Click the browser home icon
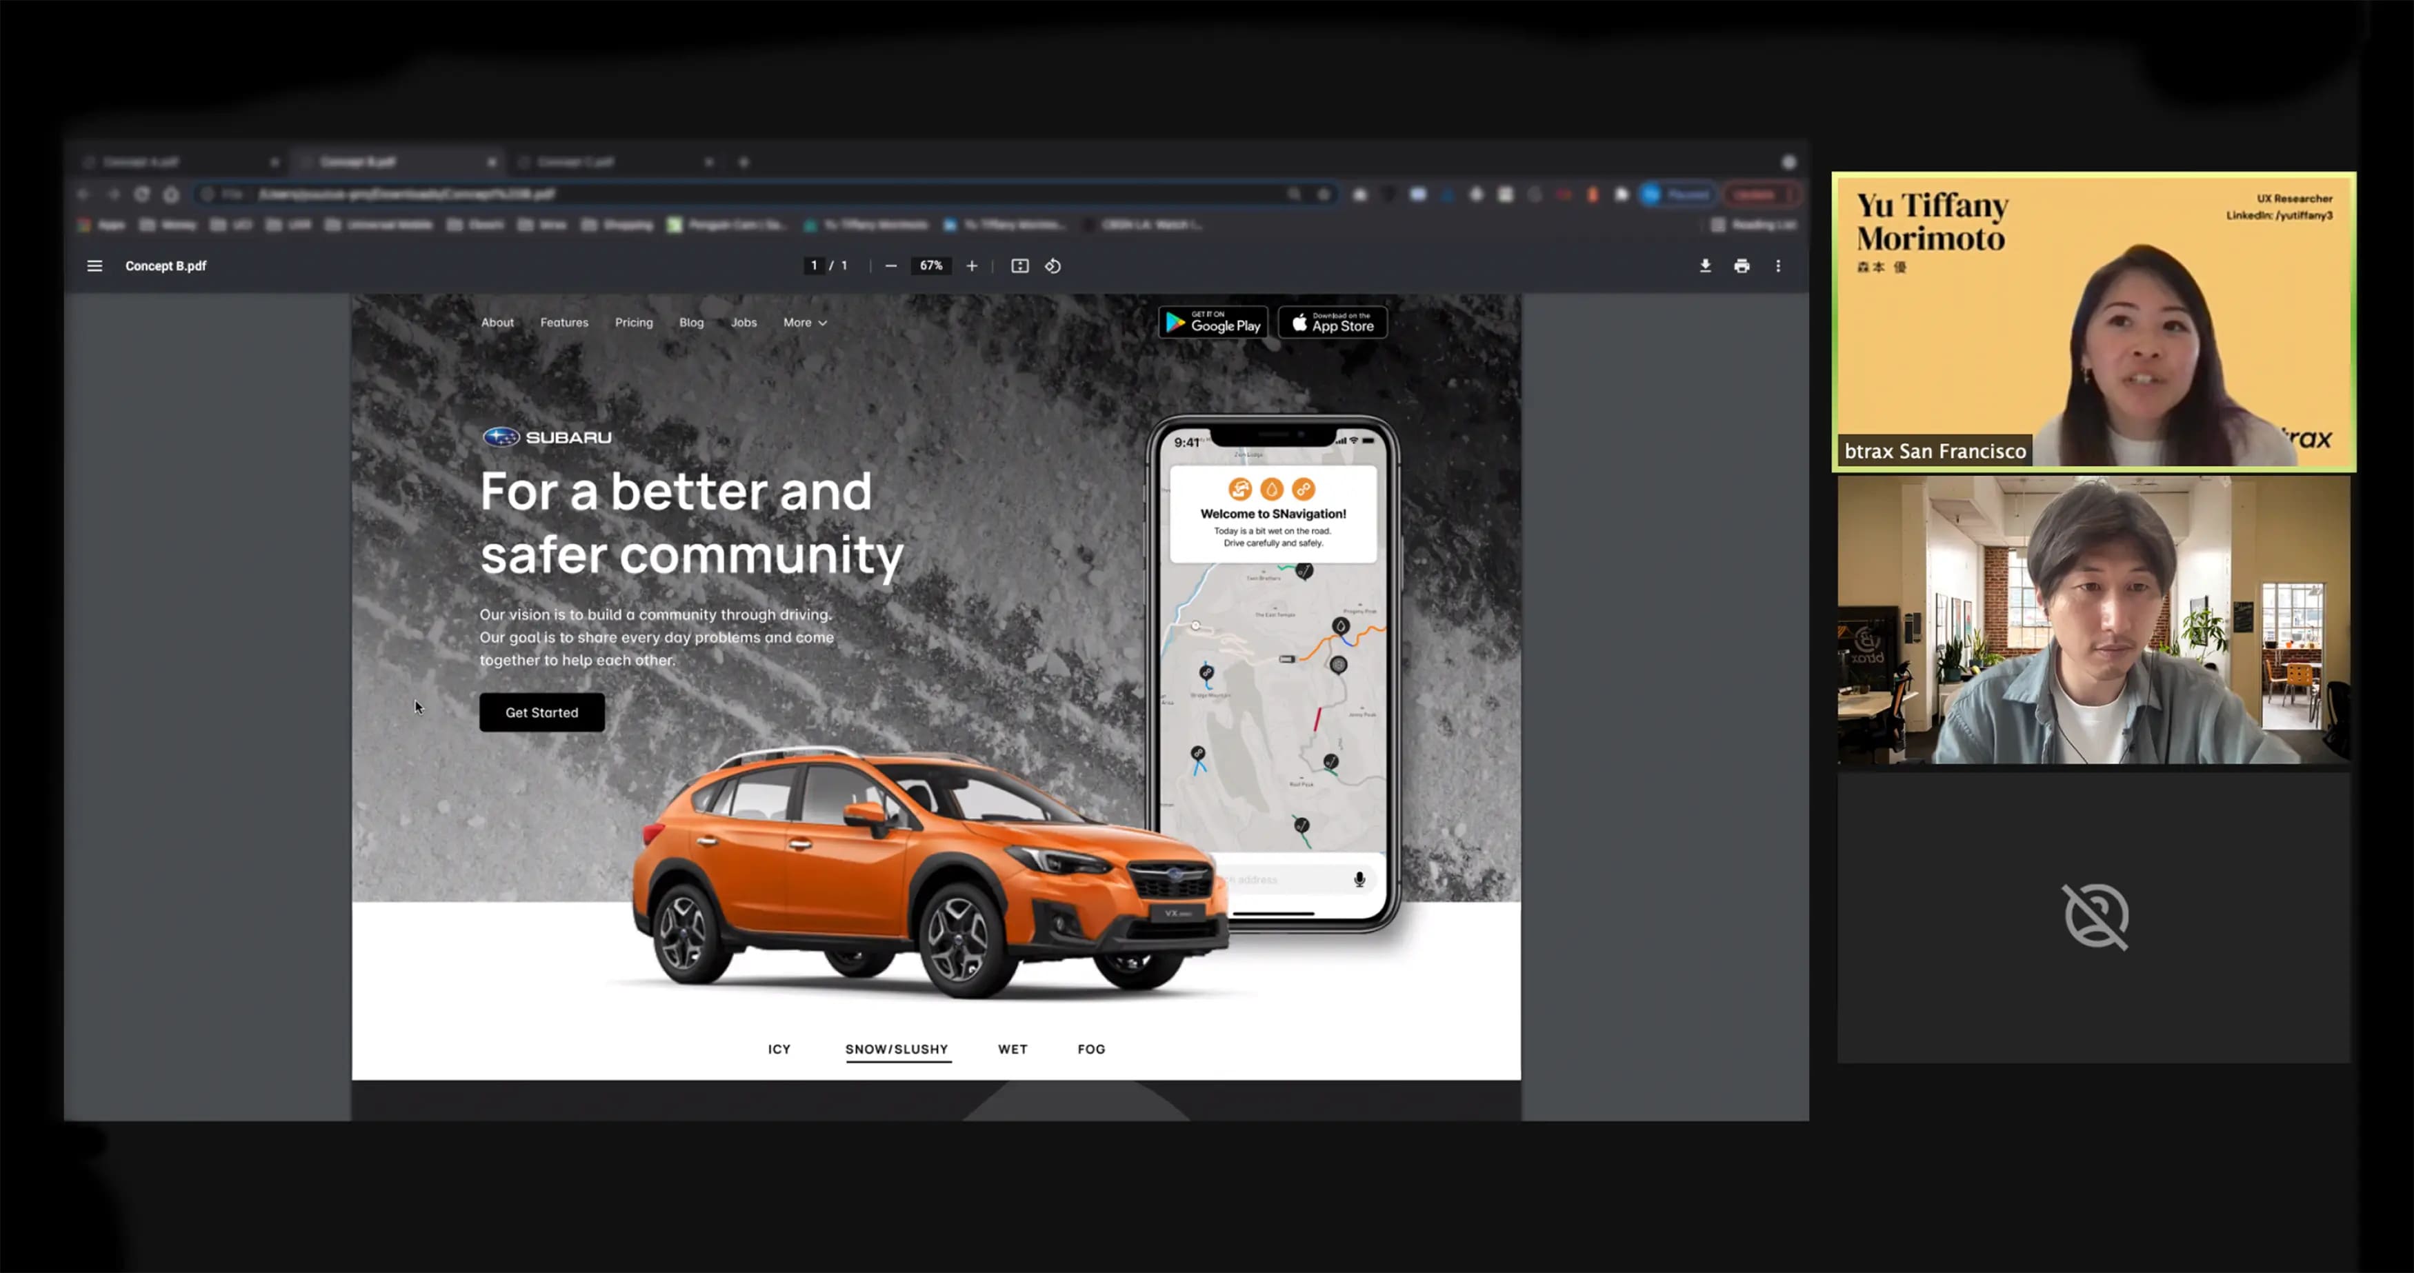Viewport: 2414px width, 1273px height. (x=172, y=194)
